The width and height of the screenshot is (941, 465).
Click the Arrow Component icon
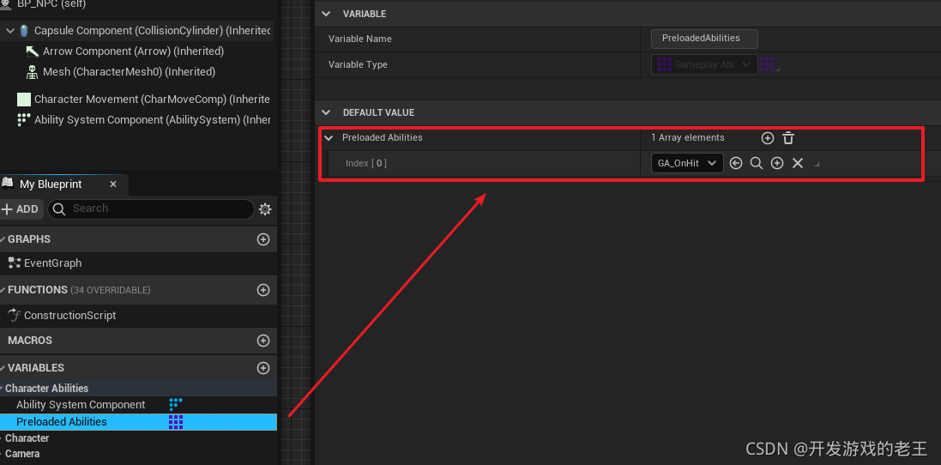coord(32,51)
